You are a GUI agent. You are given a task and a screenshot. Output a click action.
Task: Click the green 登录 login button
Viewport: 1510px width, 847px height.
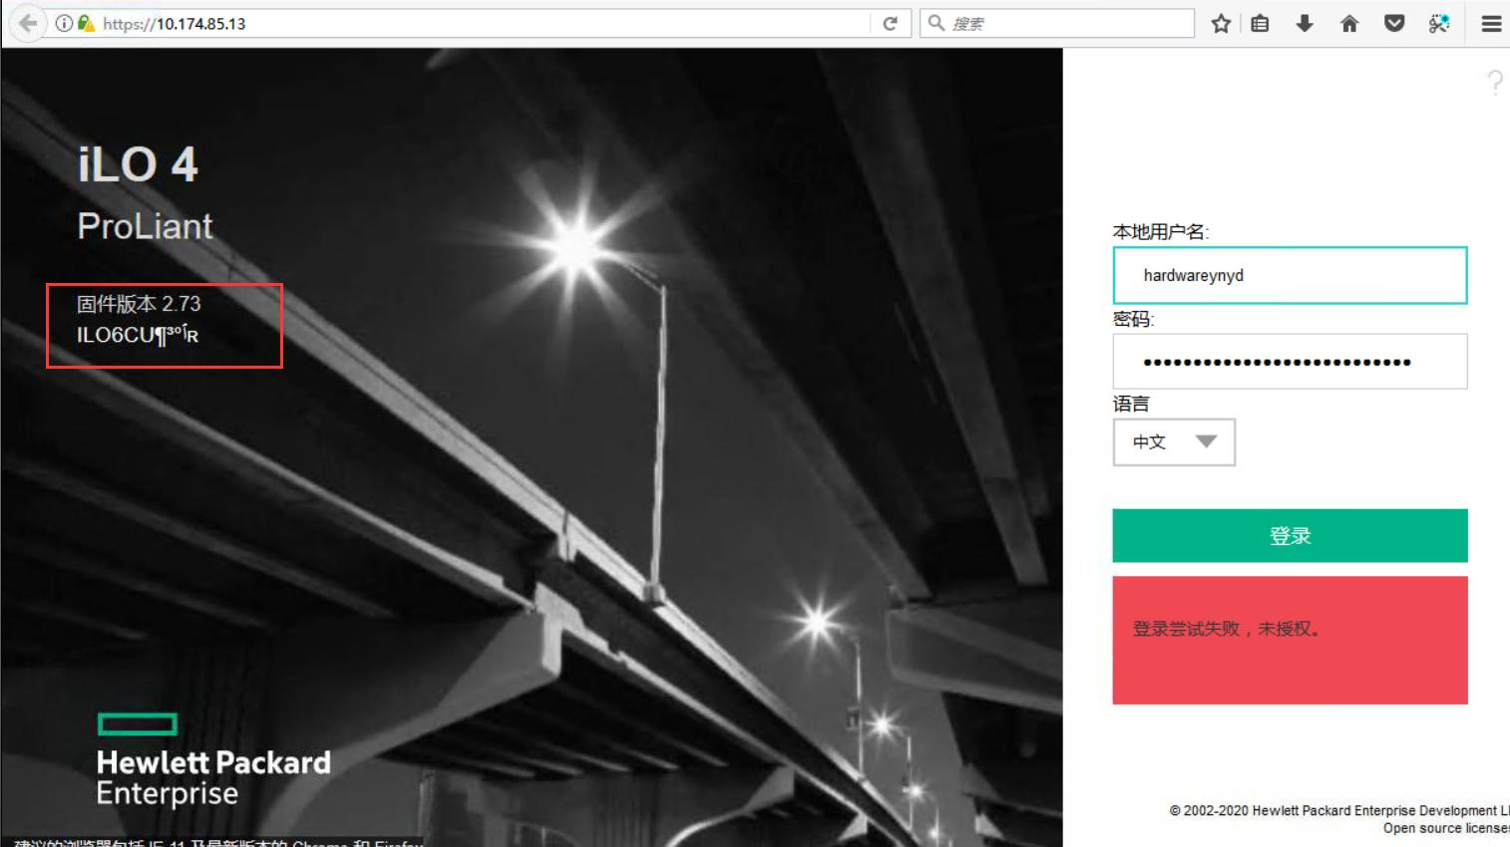pyautogui.click(x=1290, y=536)
